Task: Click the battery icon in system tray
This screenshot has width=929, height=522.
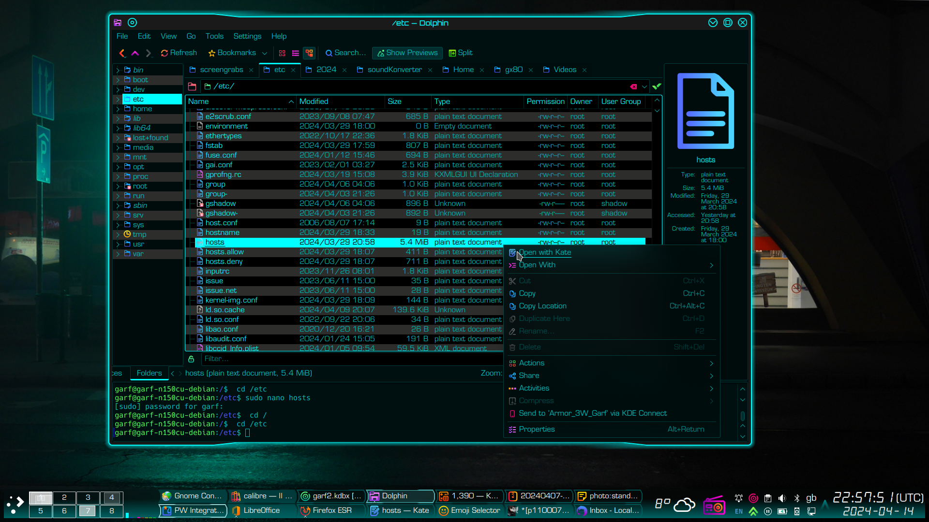Action: [782, 511]
